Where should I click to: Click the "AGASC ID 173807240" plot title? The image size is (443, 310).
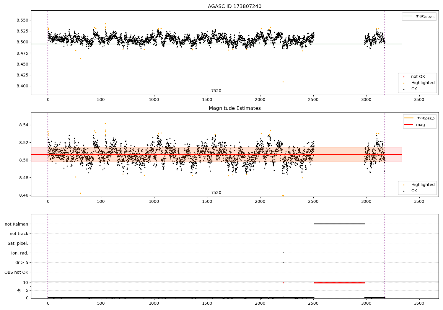234,6
